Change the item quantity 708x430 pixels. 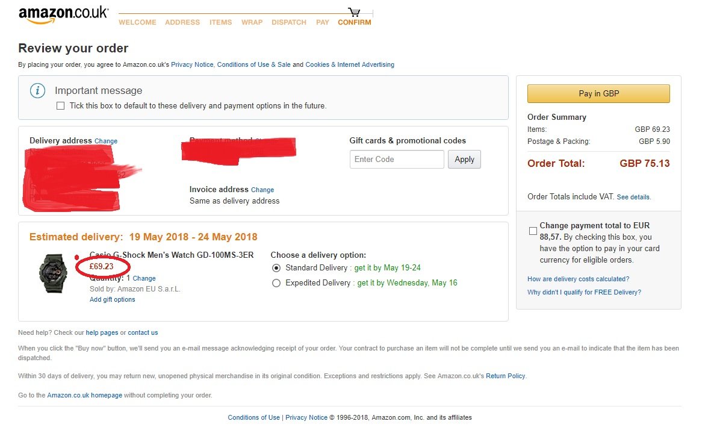(x=144, y=278)
